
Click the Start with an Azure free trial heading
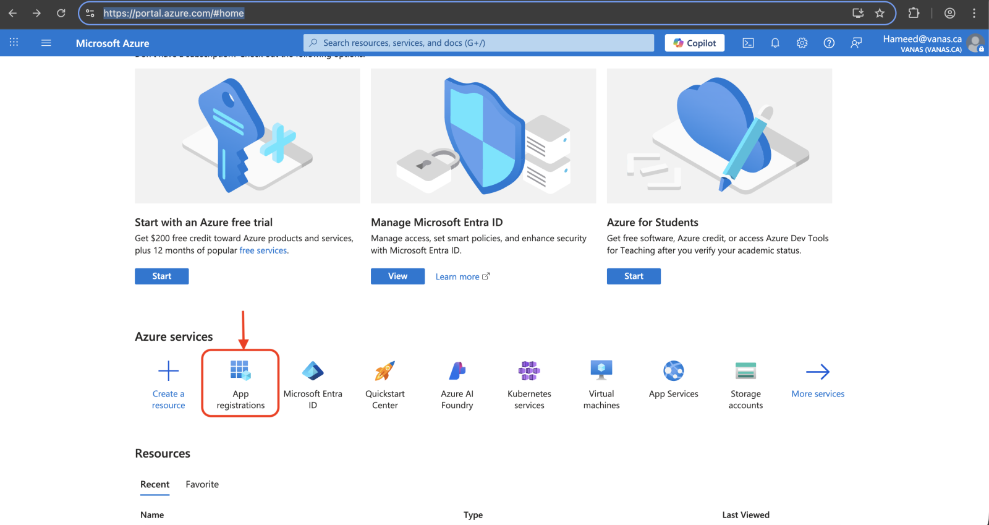point(203,223)
